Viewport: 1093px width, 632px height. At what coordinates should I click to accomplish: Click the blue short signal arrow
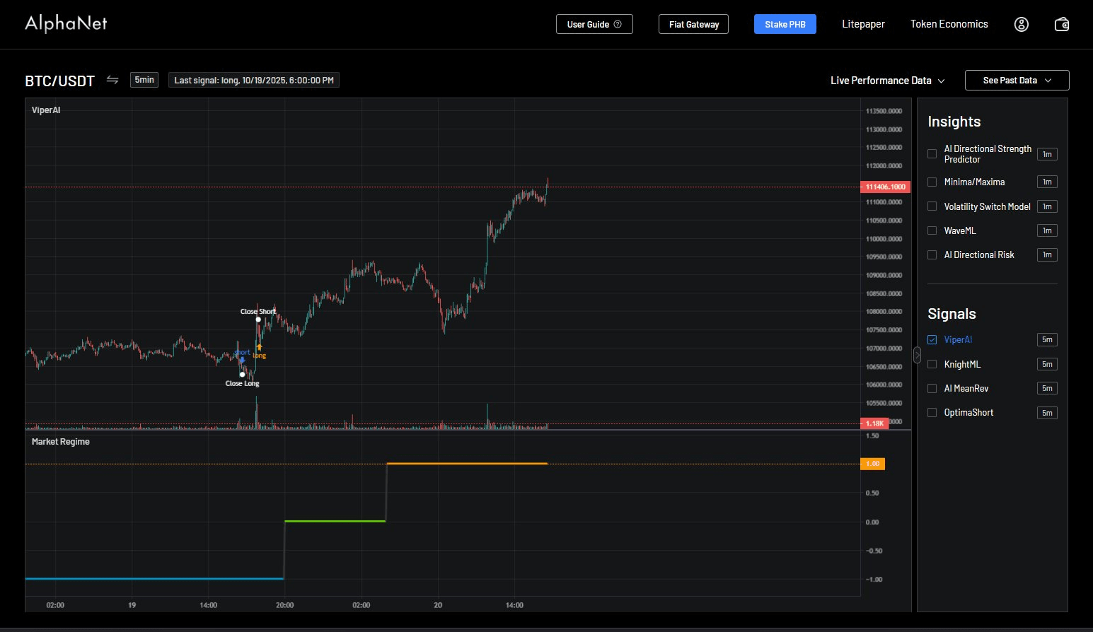pyautogui.click(x=242, y=360)
